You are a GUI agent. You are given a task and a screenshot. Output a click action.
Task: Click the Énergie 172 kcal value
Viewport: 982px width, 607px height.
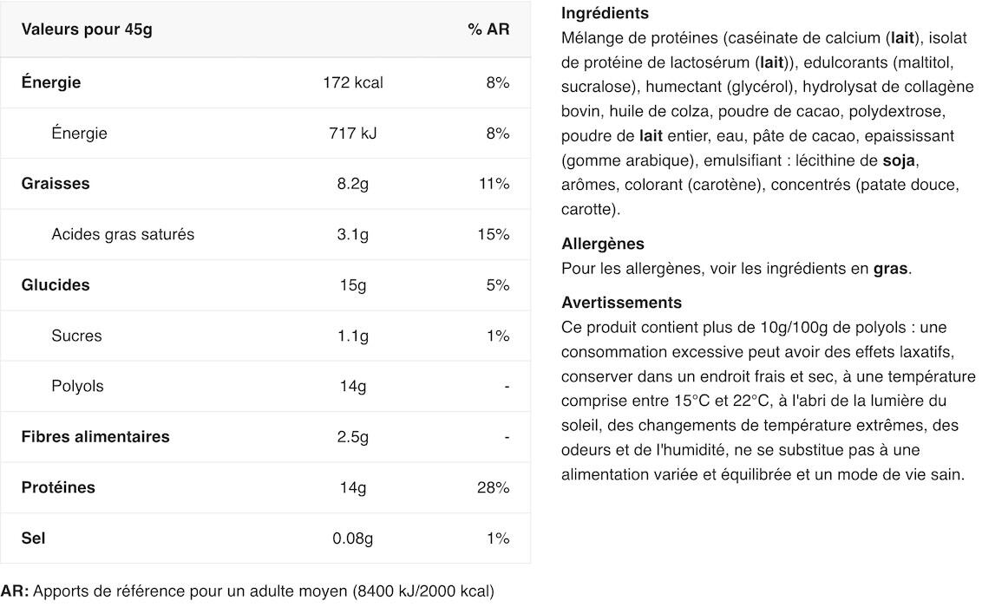coord(352,82)
